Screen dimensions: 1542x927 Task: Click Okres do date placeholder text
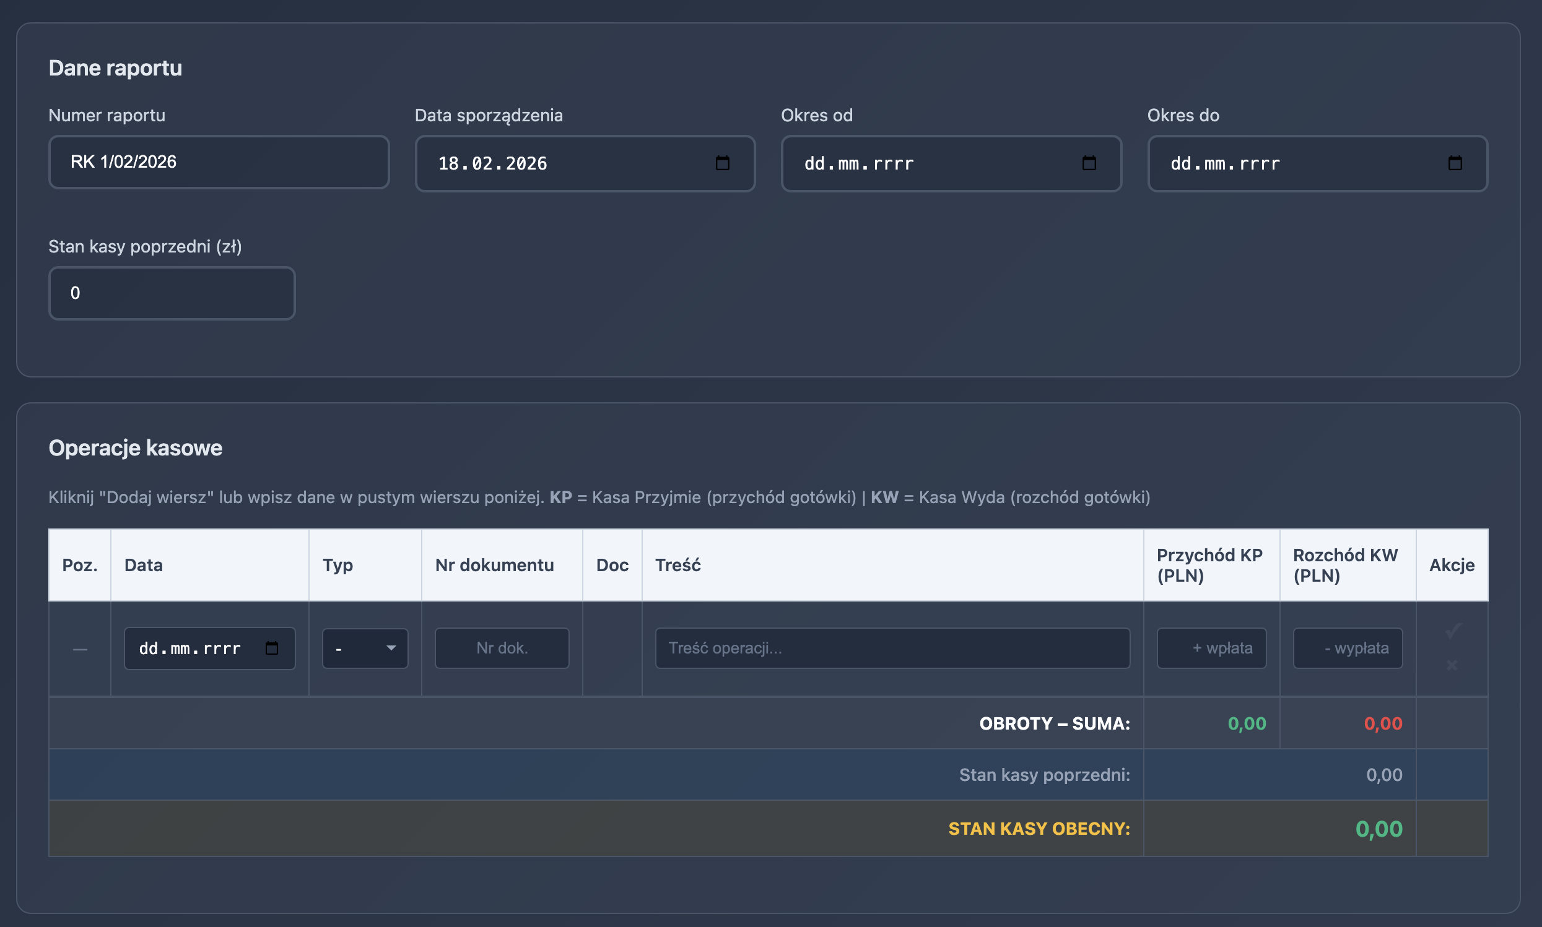point(1225,163)
